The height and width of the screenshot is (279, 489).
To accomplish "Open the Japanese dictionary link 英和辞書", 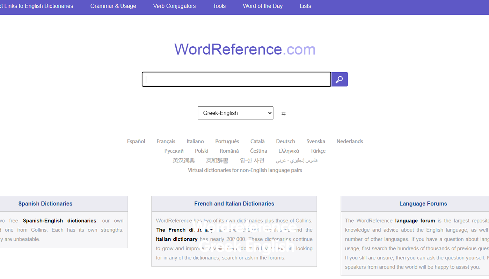I will point(217,160).
